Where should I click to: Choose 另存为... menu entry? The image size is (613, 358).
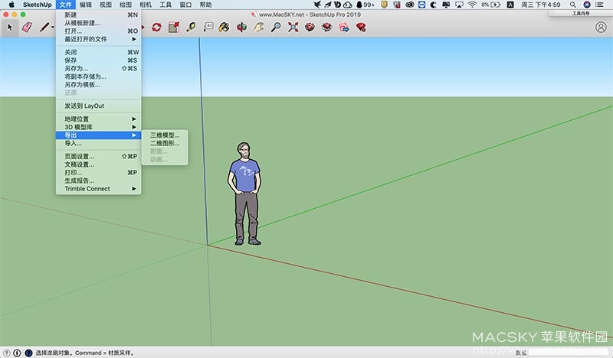98,68
